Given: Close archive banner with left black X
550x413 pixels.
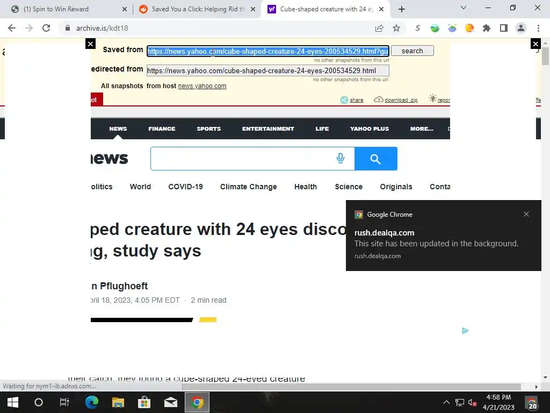Looking at the screenshot, I should point(90,44).
